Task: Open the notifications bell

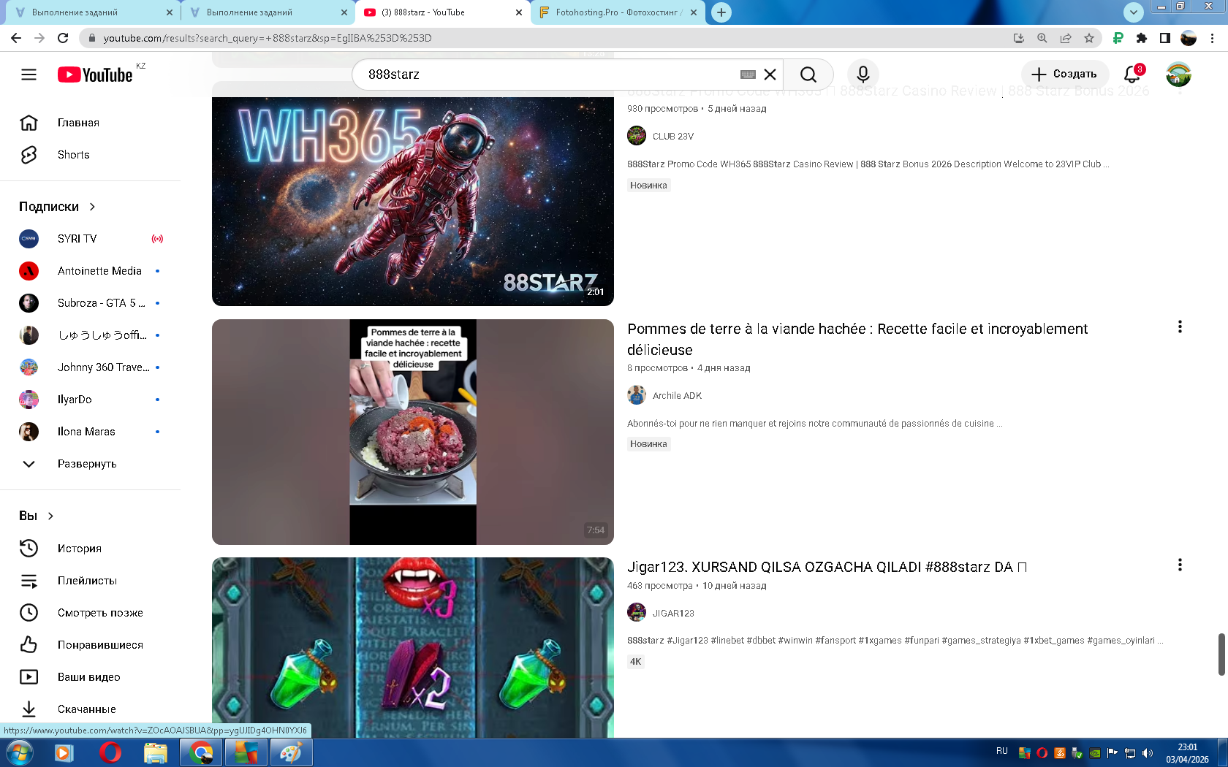Action: 1132,75
